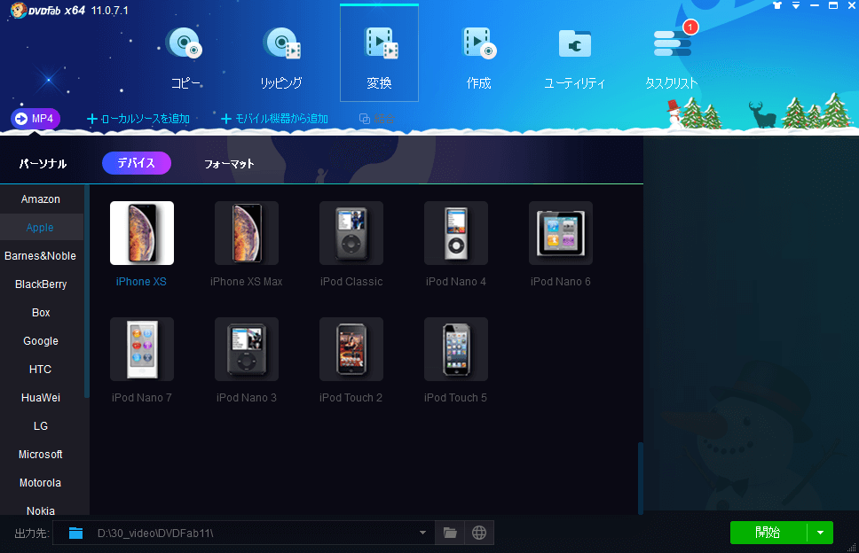Start conversion with 開始 button
859x553 pixels.
(768, 533)
